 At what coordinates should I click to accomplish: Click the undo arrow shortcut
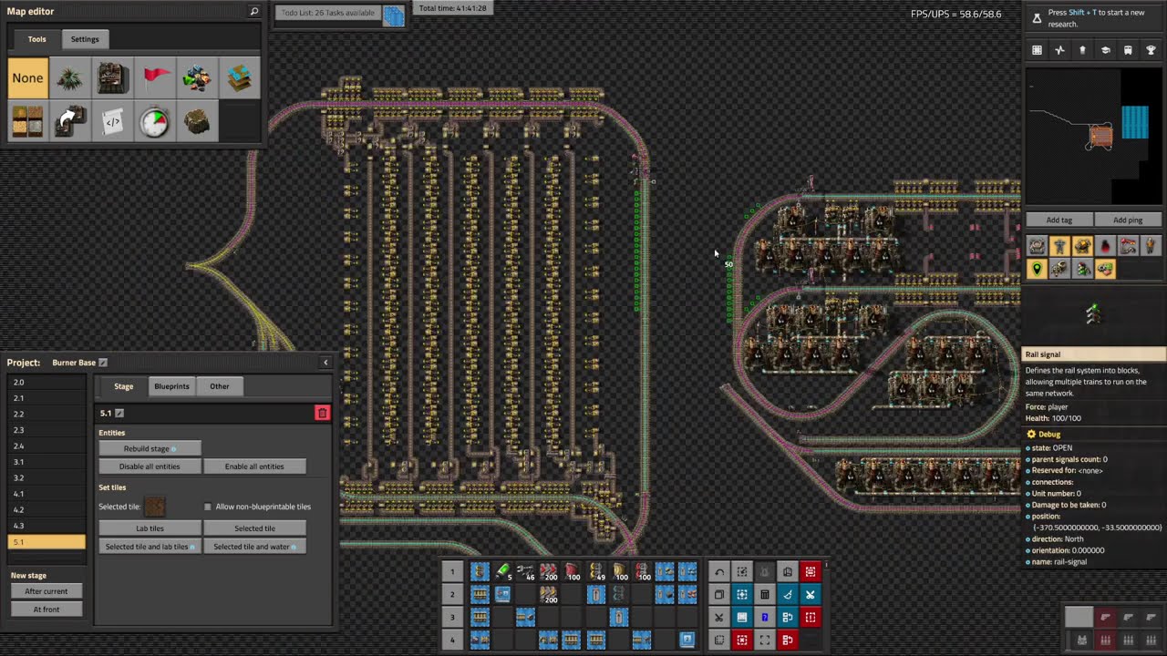click(719, 572)
